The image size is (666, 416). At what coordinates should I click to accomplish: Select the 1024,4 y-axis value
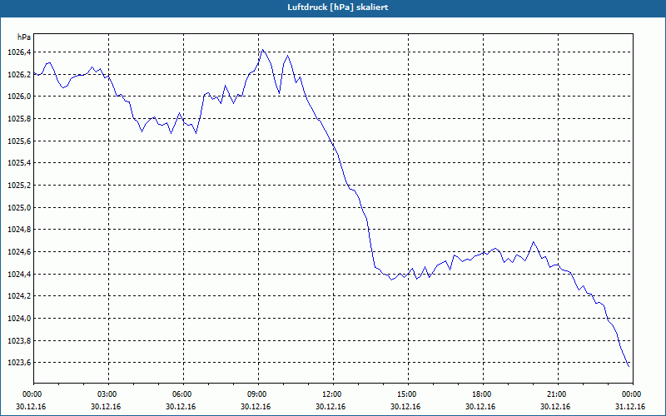click(19, 275)
